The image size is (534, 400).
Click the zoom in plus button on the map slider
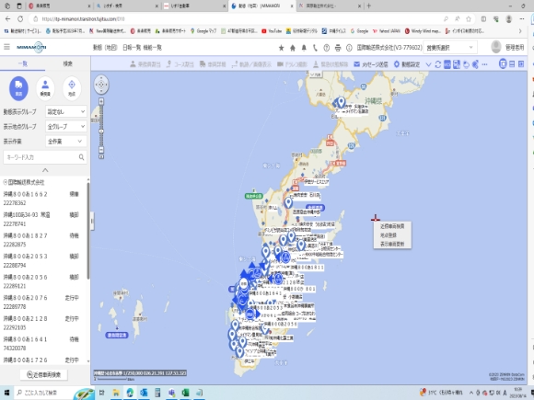[x=101, y=101]
